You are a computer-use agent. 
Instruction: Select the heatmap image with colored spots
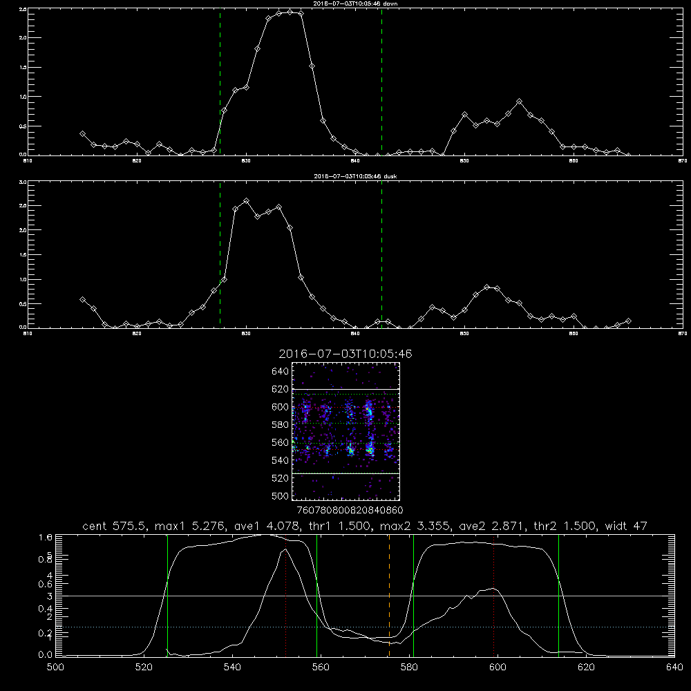tap(346, 431)
